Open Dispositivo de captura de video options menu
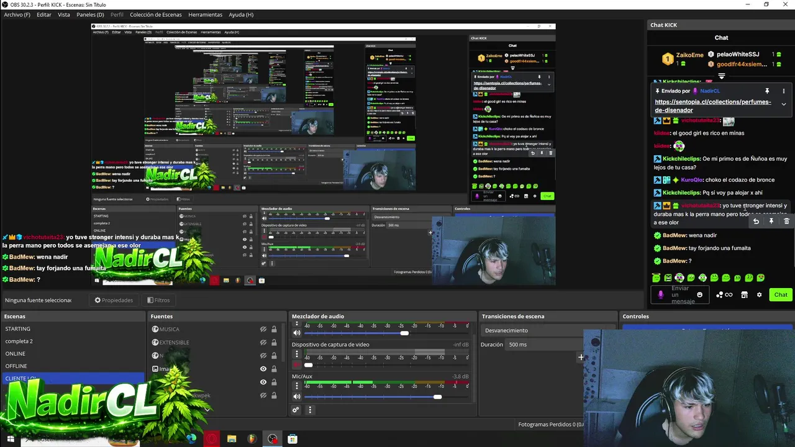795x447 pixels. [297, 354]
